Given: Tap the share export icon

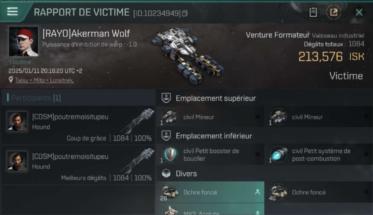Looking at the screenshot, I should (334, 12).
